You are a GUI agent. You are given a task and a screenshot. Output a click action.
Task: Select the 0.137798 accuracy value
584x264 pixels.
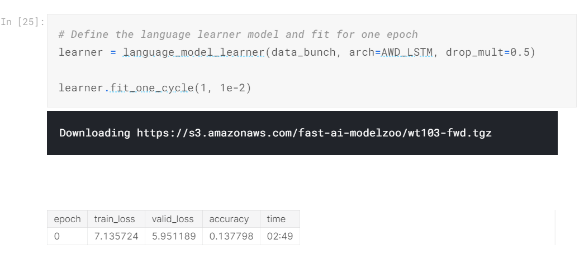[x=231, y=236]
